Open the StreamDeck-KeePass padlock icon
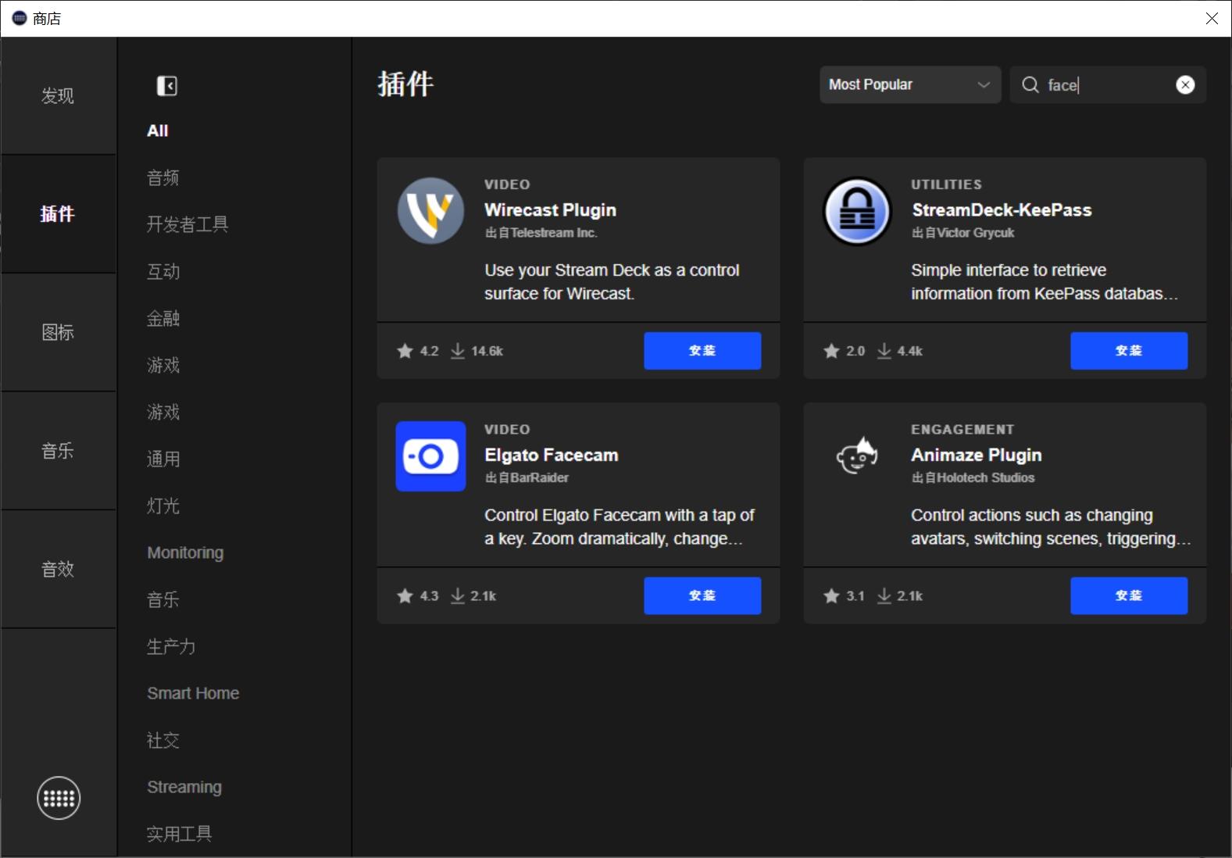This screenshot has width=1232, height=858. click(857, 211)
